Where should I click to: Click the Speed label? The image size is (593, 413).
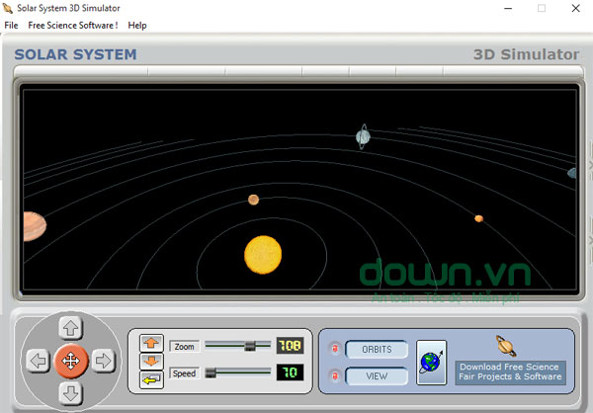tap(184, 373)
